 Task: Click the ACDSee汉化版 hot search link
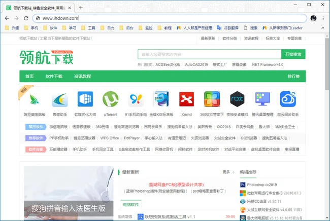(168, 65)
